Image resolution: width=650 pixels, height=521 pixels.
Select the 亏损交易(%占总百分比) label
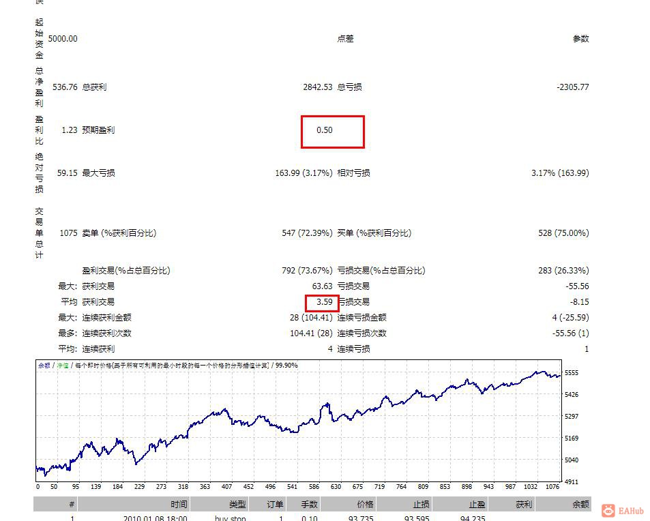point(381,271)
